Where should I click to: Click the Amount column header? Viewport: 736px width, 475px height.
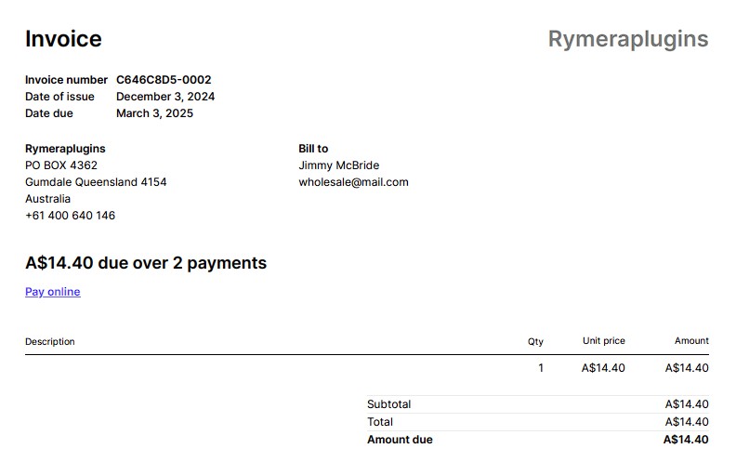coord(692,341)
